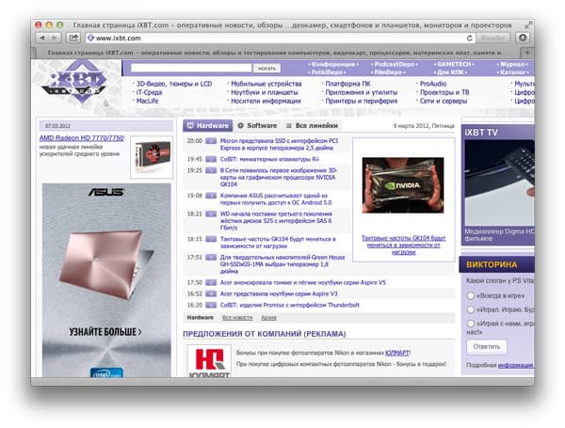Click the site icon in the address bar
Screen dimensions: 565x428
[x=90, y=38]
